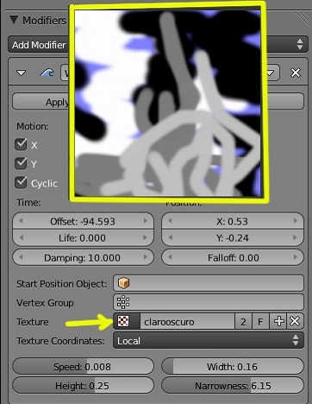The image size is (312, 404).
Task: Collapse the Modifiers panel triangle
Action: tap(14, 20)
